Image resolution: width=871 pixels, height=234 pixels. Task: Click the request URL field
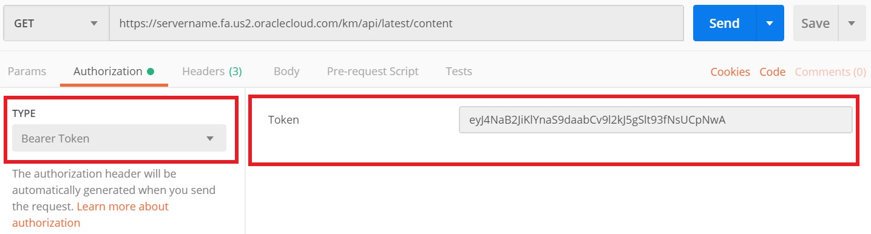[396, 24]
